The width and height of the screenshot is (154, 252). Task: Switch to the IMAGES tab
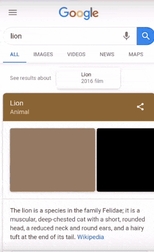tap(43, 54)
